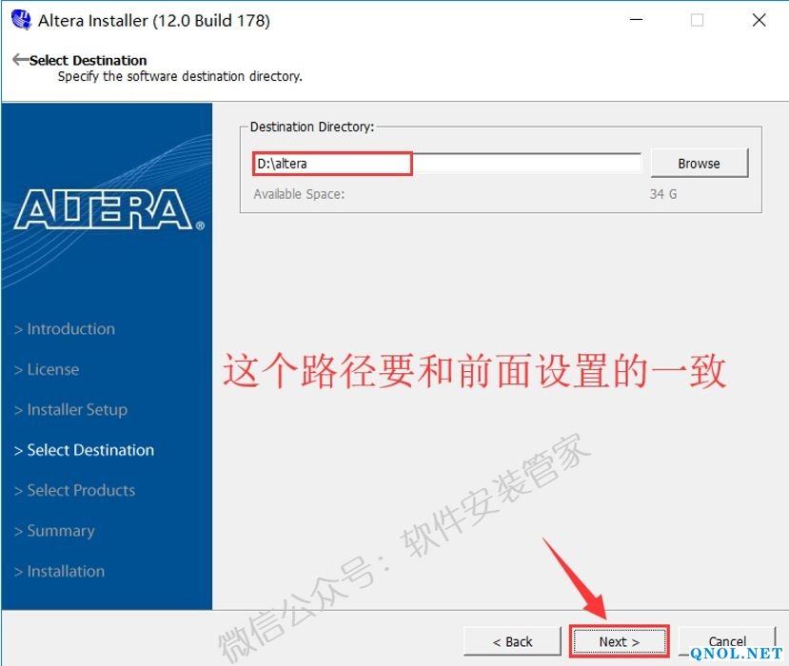Click the Altera Installer title bar icon
Viewport: 789px width, 666px height.
21,20
